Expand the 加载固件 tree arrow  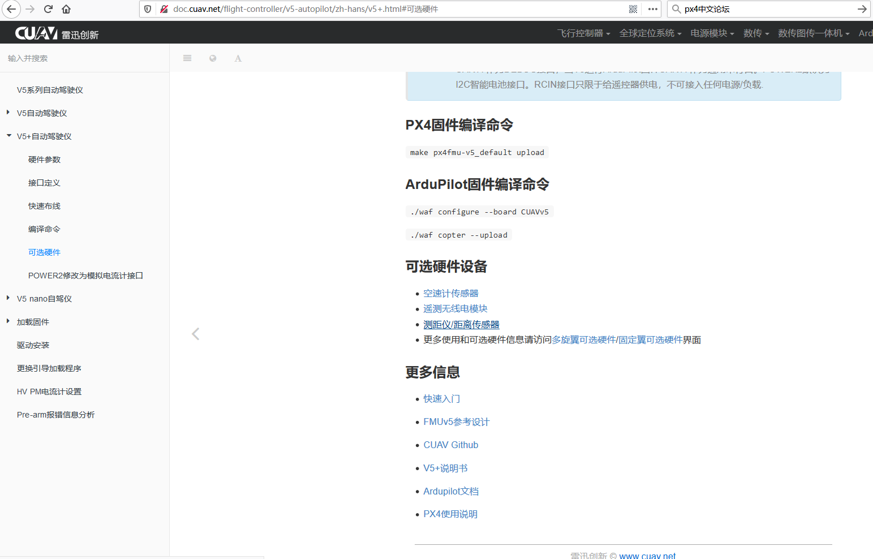pyautogui.click(x=8, y=321)
